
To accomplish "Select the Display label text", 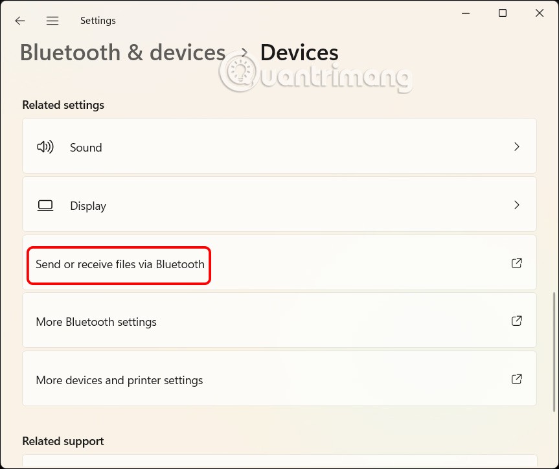I will click(x=88, y=206).
